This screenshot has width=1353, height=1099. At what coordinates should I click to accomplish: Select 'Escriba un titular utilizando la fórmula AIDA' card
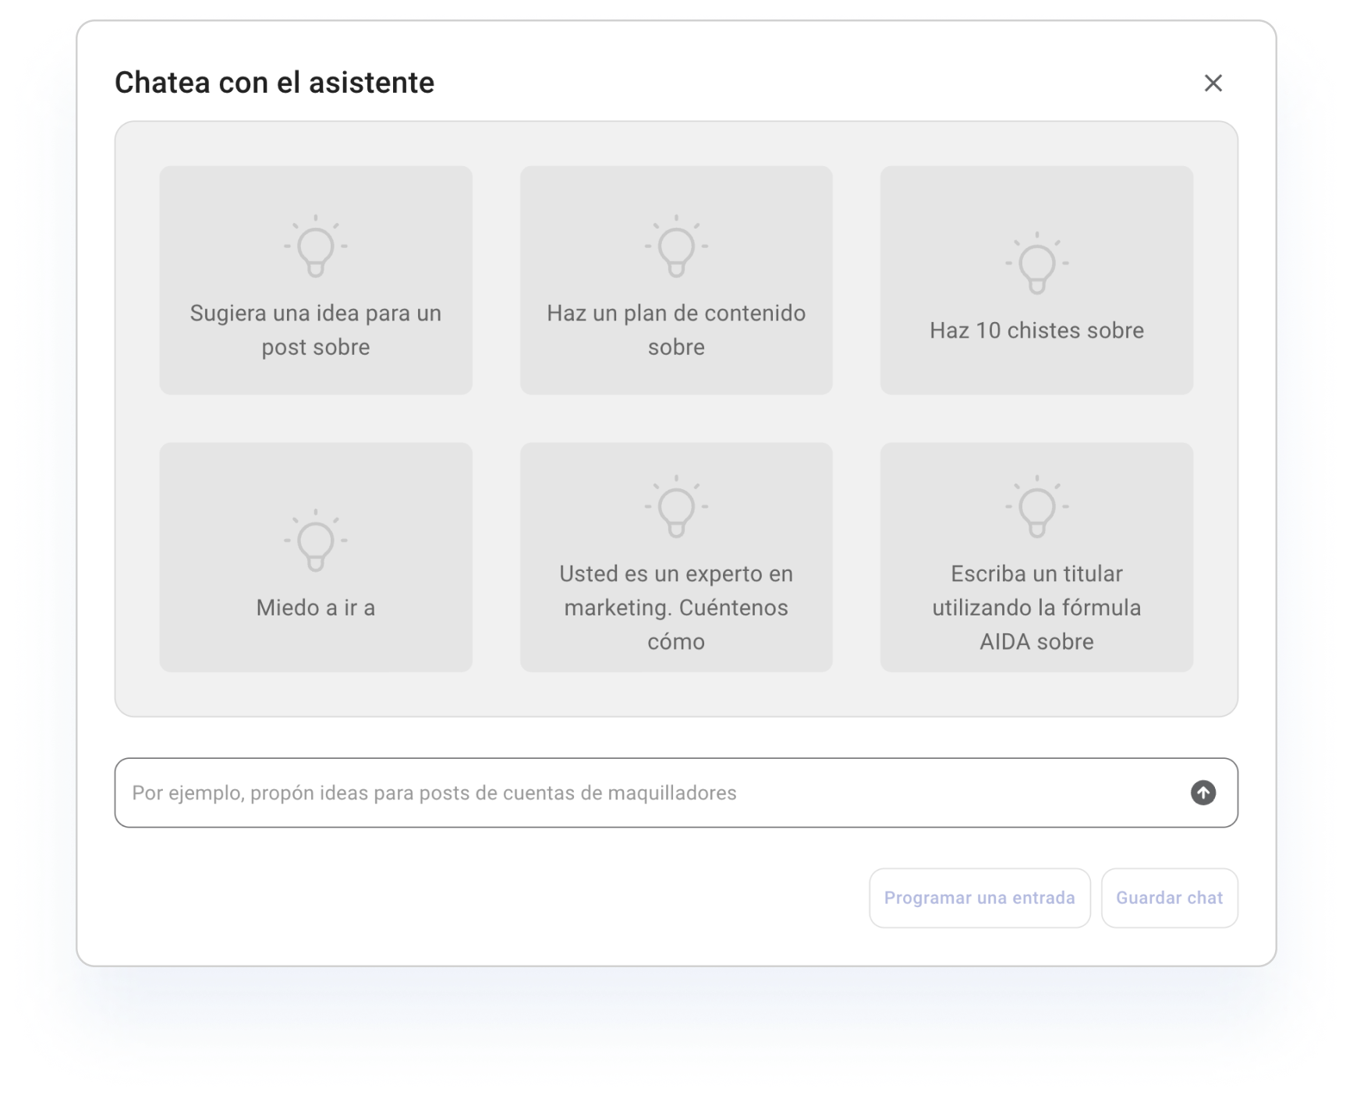(x=1036, y=557)
